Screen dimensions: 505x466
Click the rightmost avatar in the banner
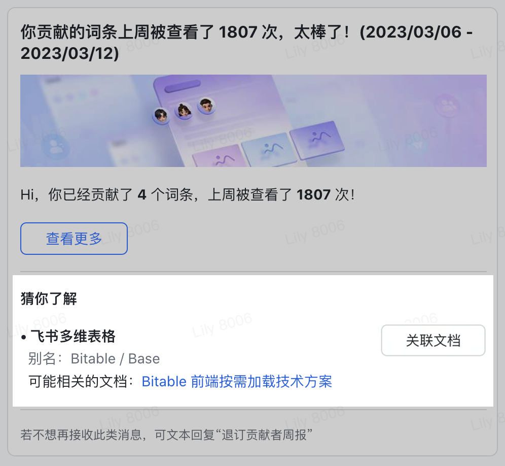(x=206, y=106)
